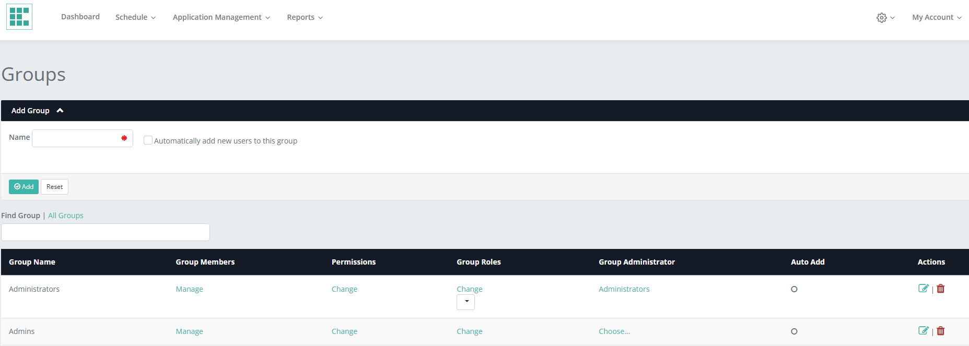
Task: Open the settings gear menu
Action: pos(885,18)
